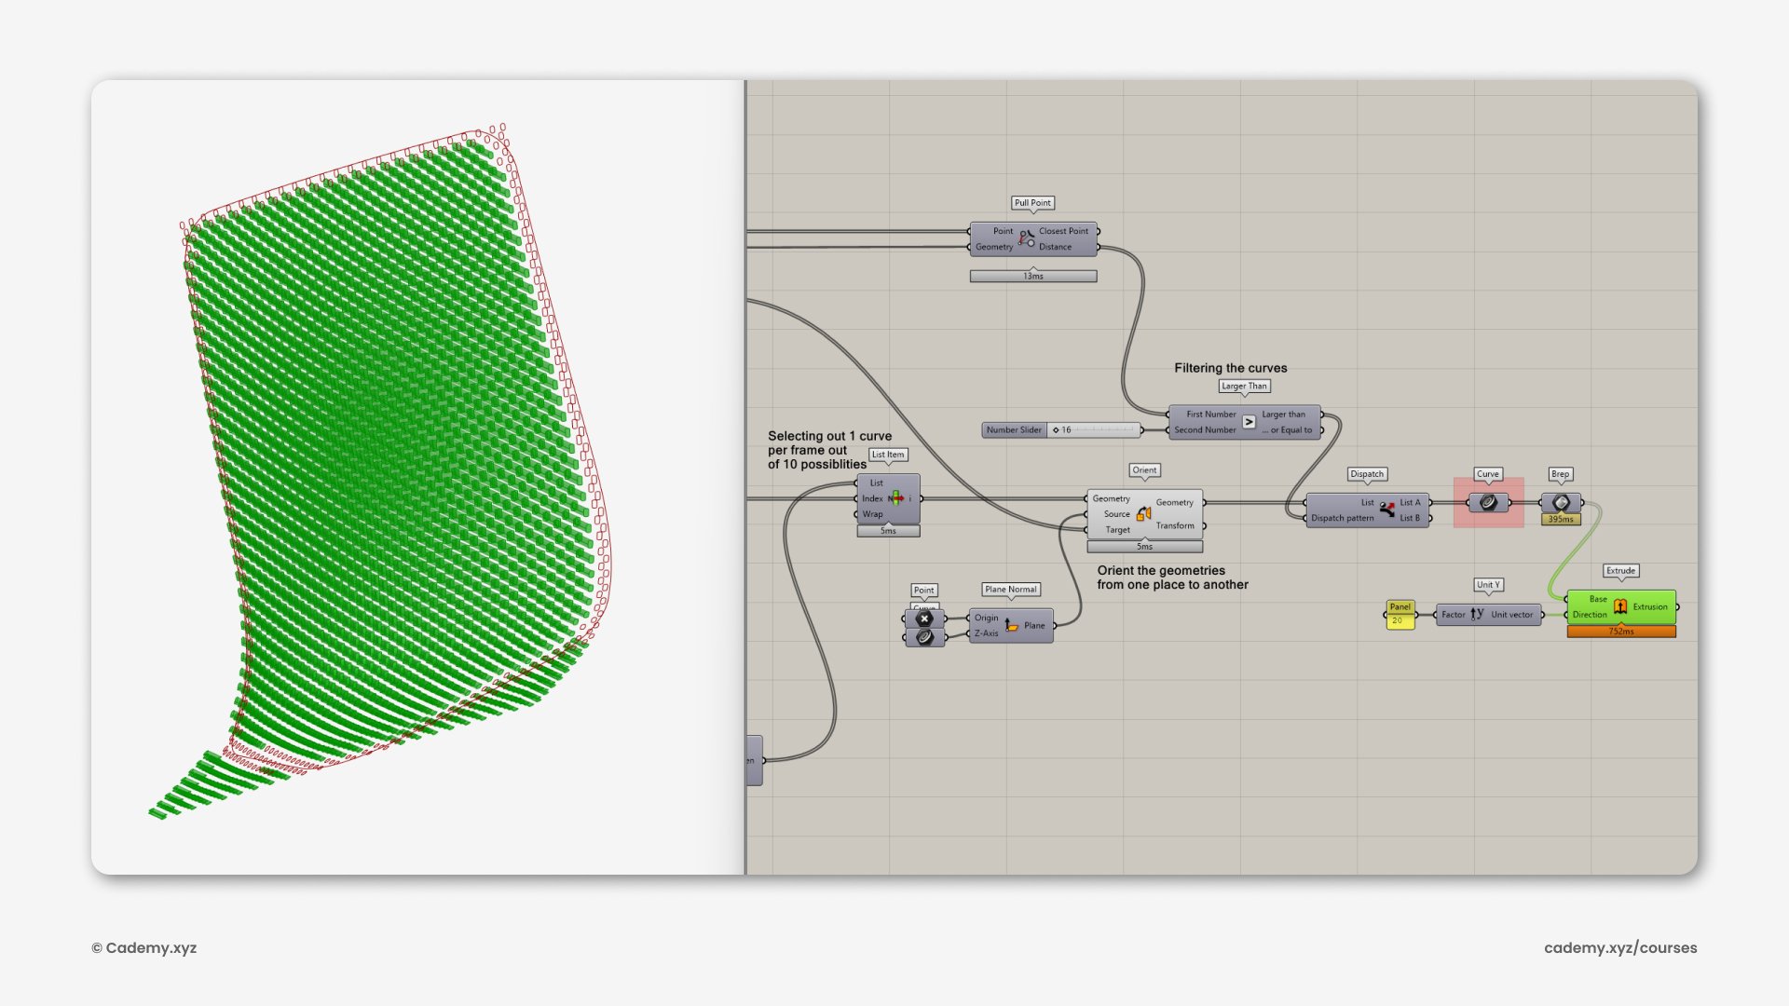The height and width of the screenshot is (1006, 1789).
Task: Click the Larger Than nickname tag
Action: [1244, 387]
